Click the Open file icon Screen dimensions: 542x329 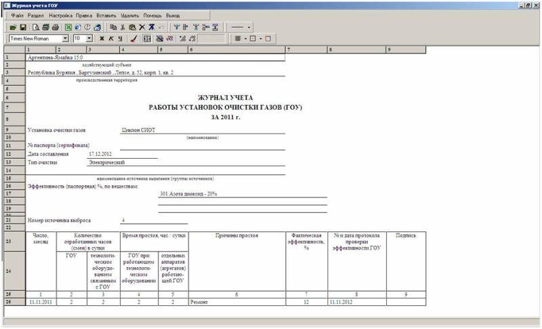click(13, 27)
